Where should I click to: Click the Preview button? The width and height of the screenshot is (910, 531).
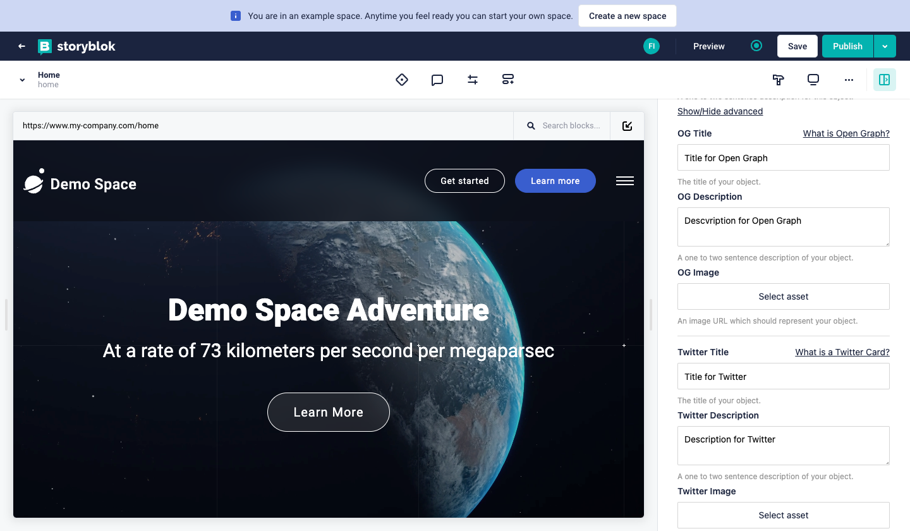[709, 46]
